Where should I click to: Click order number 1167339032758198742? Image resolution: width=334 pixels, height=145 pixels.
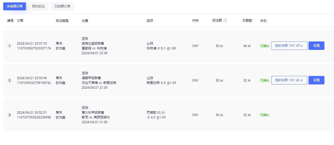pos(34,83)
